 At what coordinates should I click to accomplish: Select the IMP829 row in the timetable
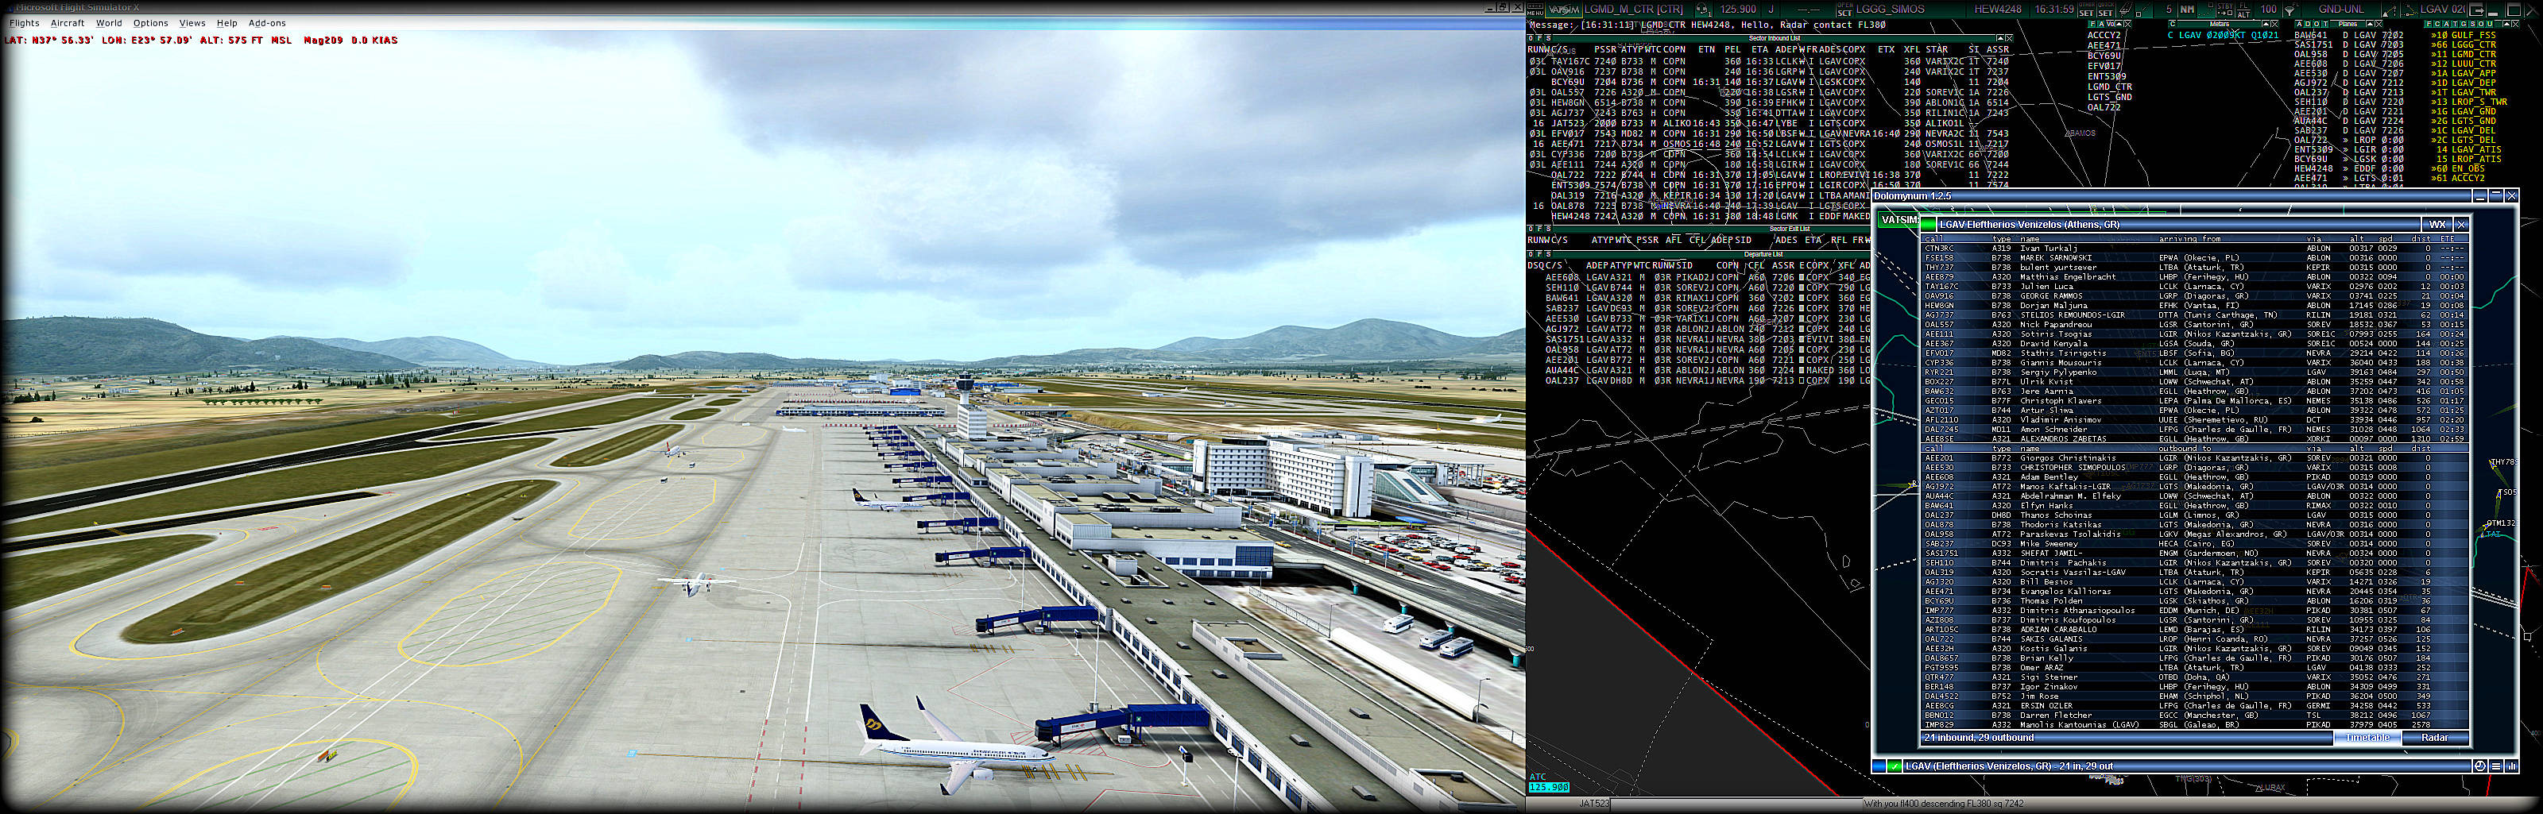click(x=2194, y=724)
